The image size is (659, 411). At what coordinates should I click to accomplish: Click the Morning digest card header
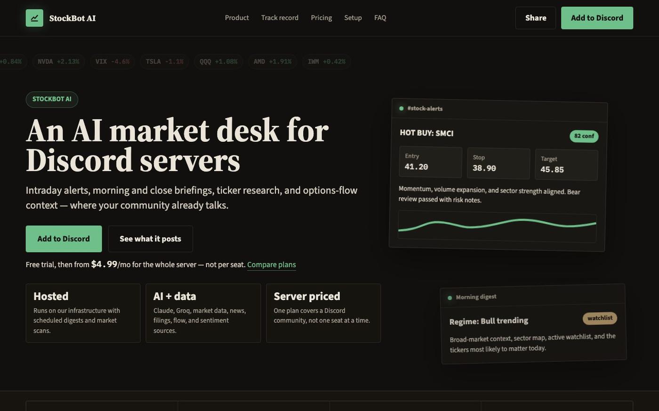click(533, 296)
